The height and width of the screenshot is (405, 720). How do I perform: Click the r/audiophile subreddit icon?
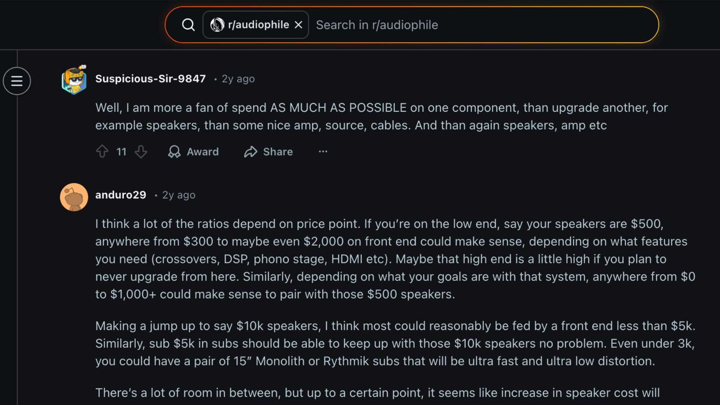(x=217, y=24)
